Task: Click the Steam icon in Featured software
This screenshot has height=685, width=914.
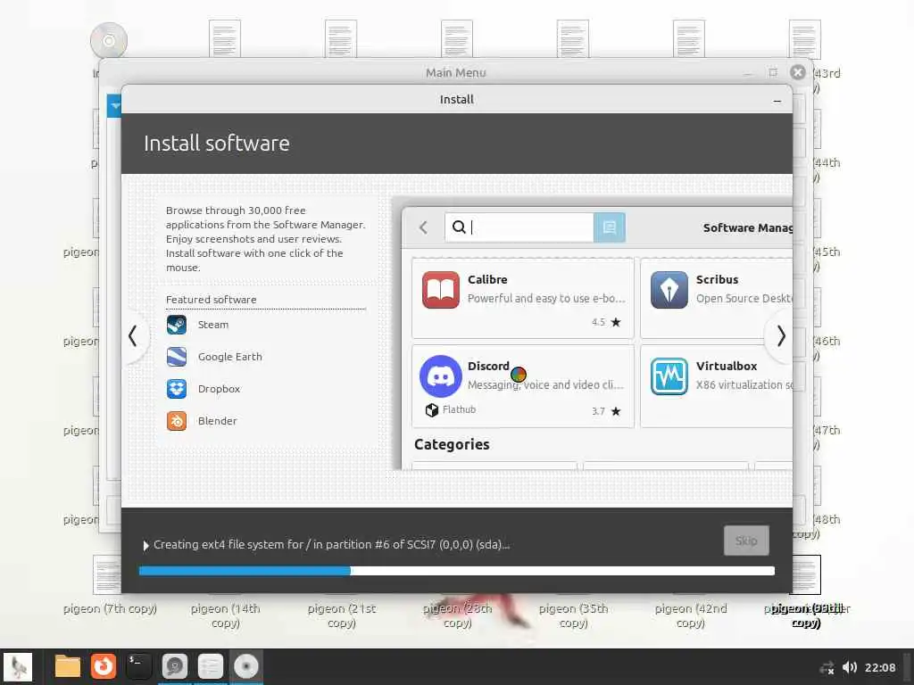Action: point(177,325)
